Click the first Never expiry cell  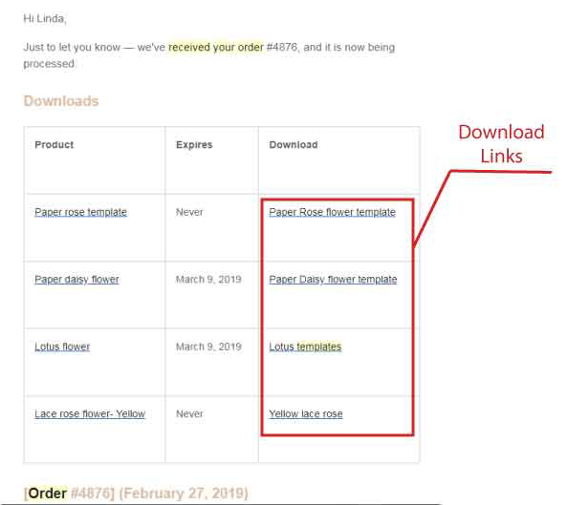(x=189, y=212)
